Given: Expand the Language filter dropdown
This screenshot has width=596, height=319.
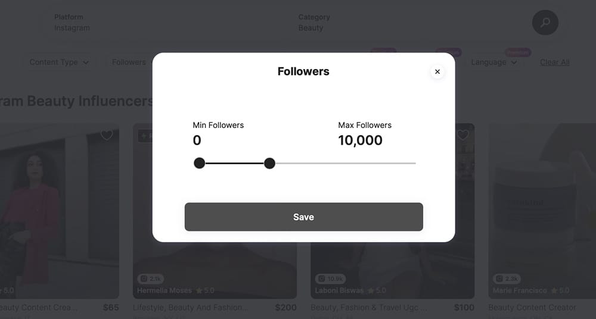Looking at the screenshot, I should point(493,62).
